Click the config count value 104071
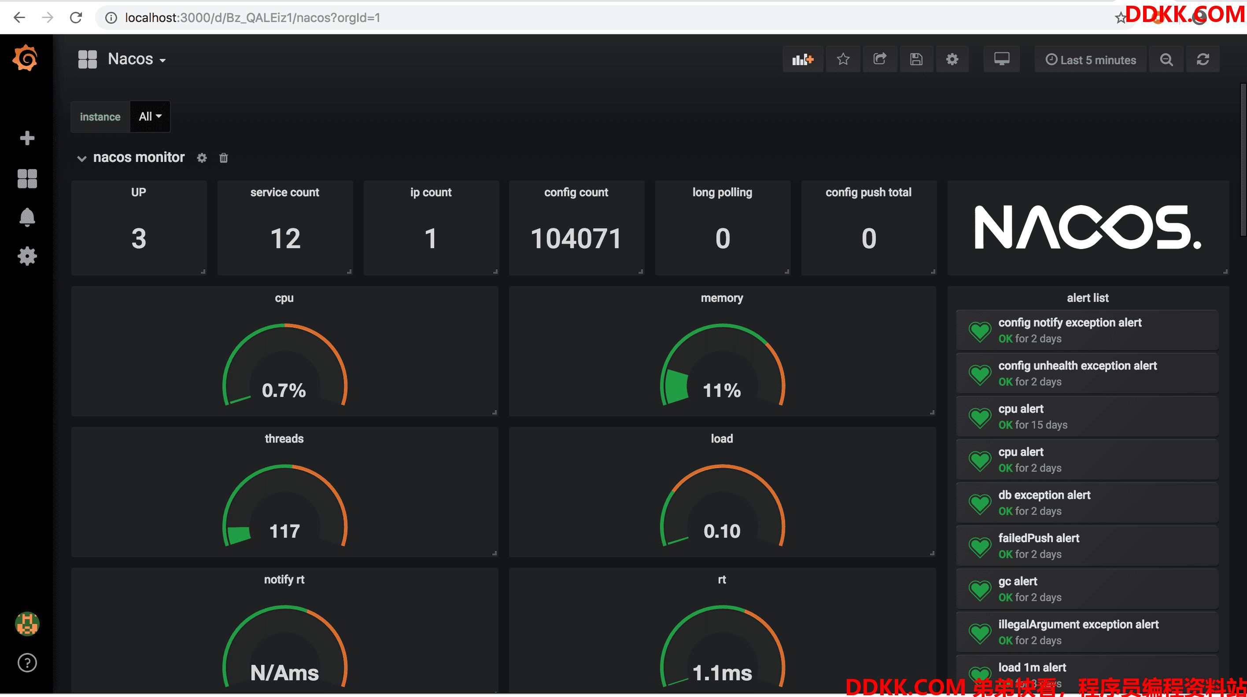 [576, 238]
